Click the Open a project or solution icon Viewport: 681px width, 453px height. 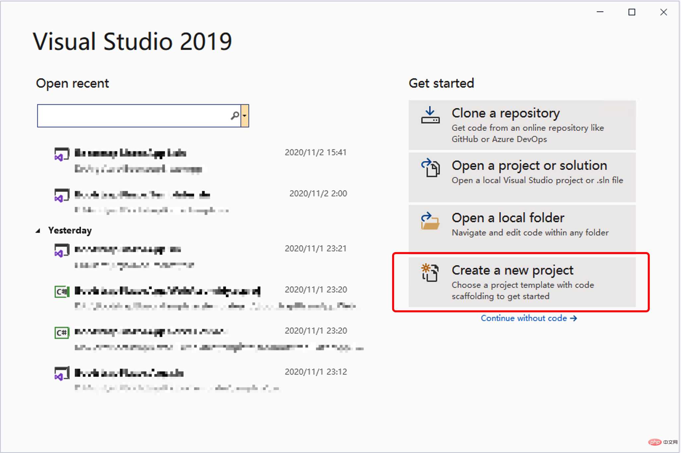[430, 167]
